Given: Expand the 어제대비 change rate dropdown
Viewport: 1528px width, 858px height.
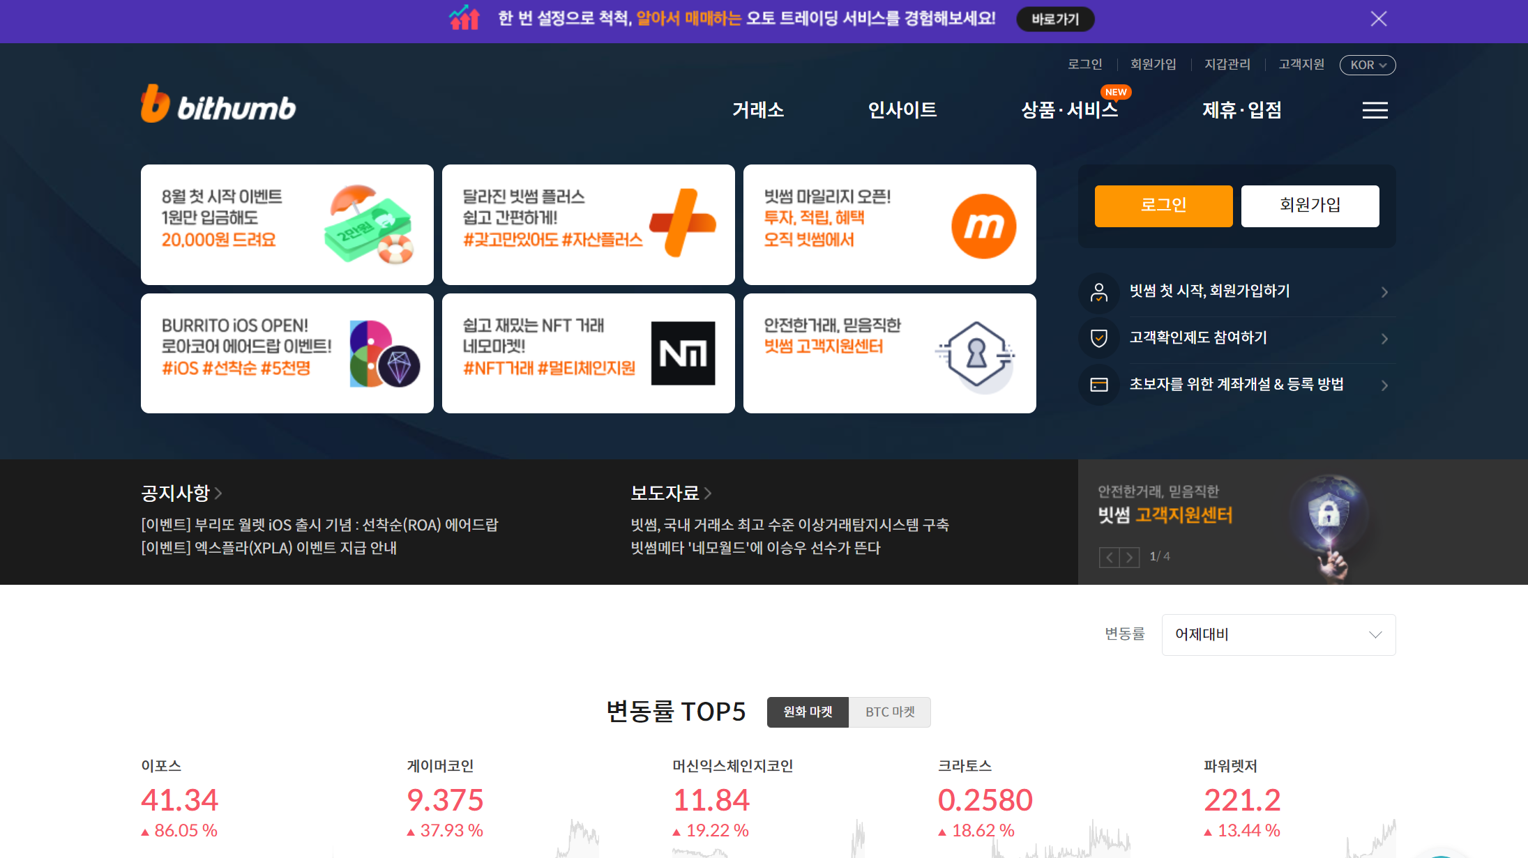Looking at the screenshot, I should point(1278,635).
